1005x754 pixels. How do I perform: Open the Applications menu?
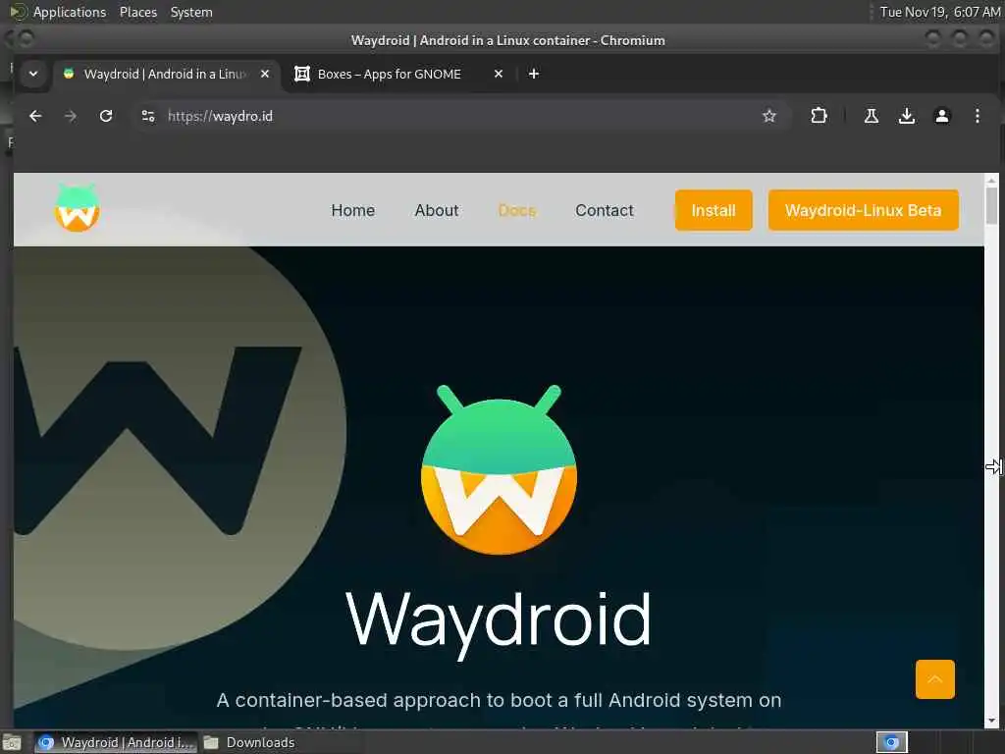59,12
